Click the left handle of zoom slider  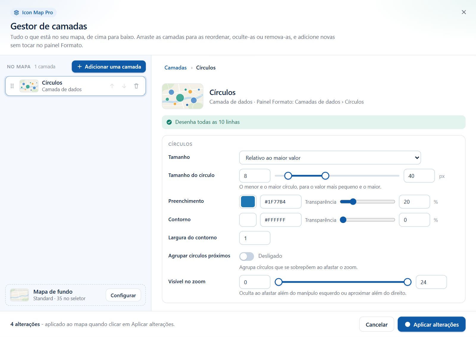pos(278,282)
